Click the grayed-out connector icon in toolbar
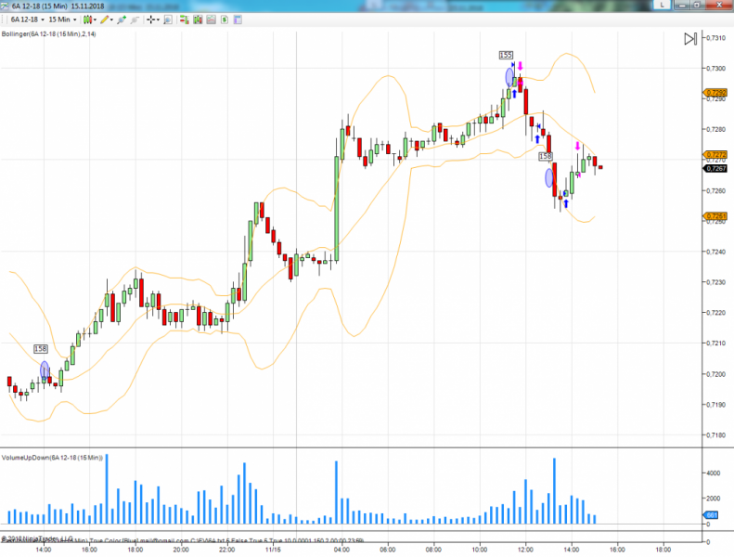Image resolution: width=734 pixels, height=557 pixels. coord(135,19)
